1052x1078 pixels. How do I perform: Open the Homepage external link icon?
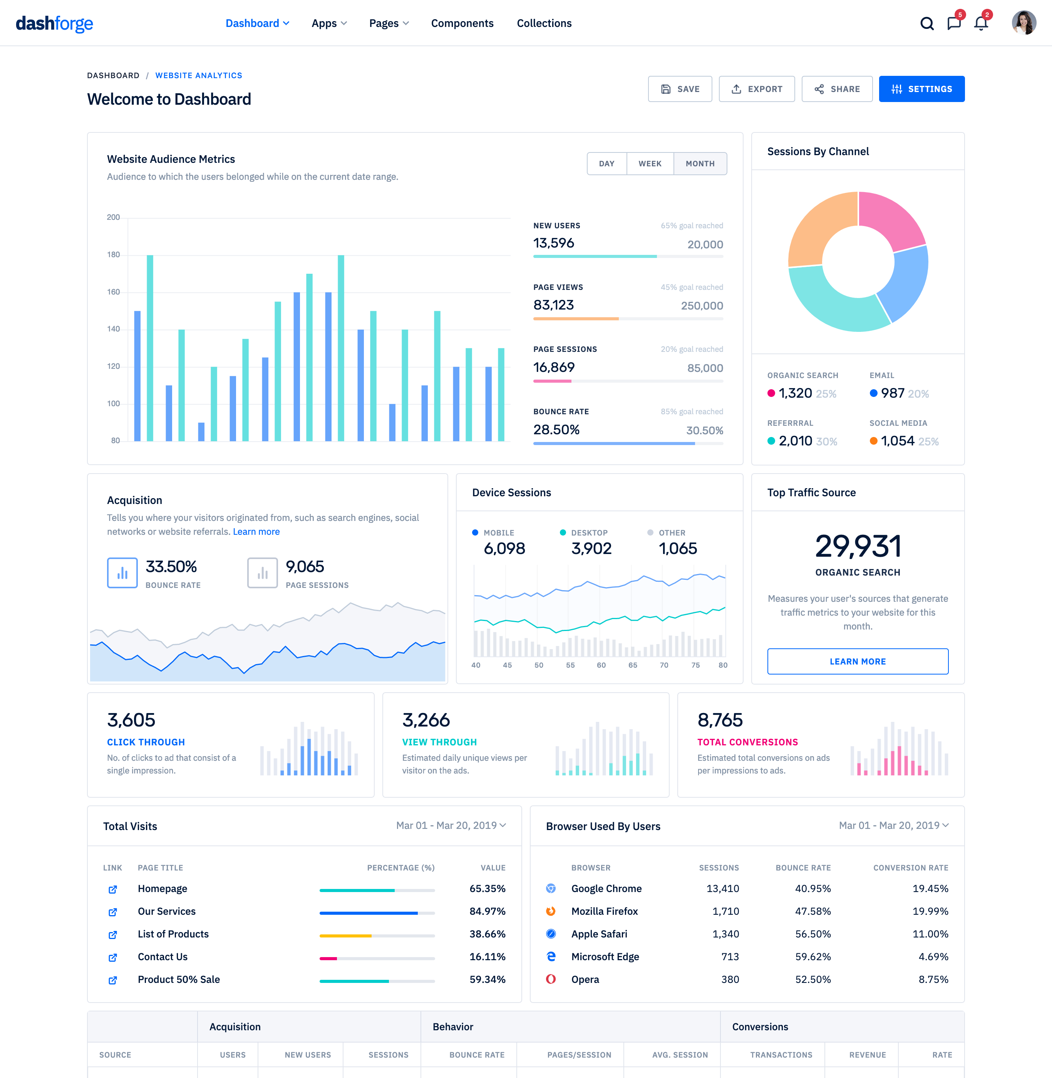(x=113, y=889)
